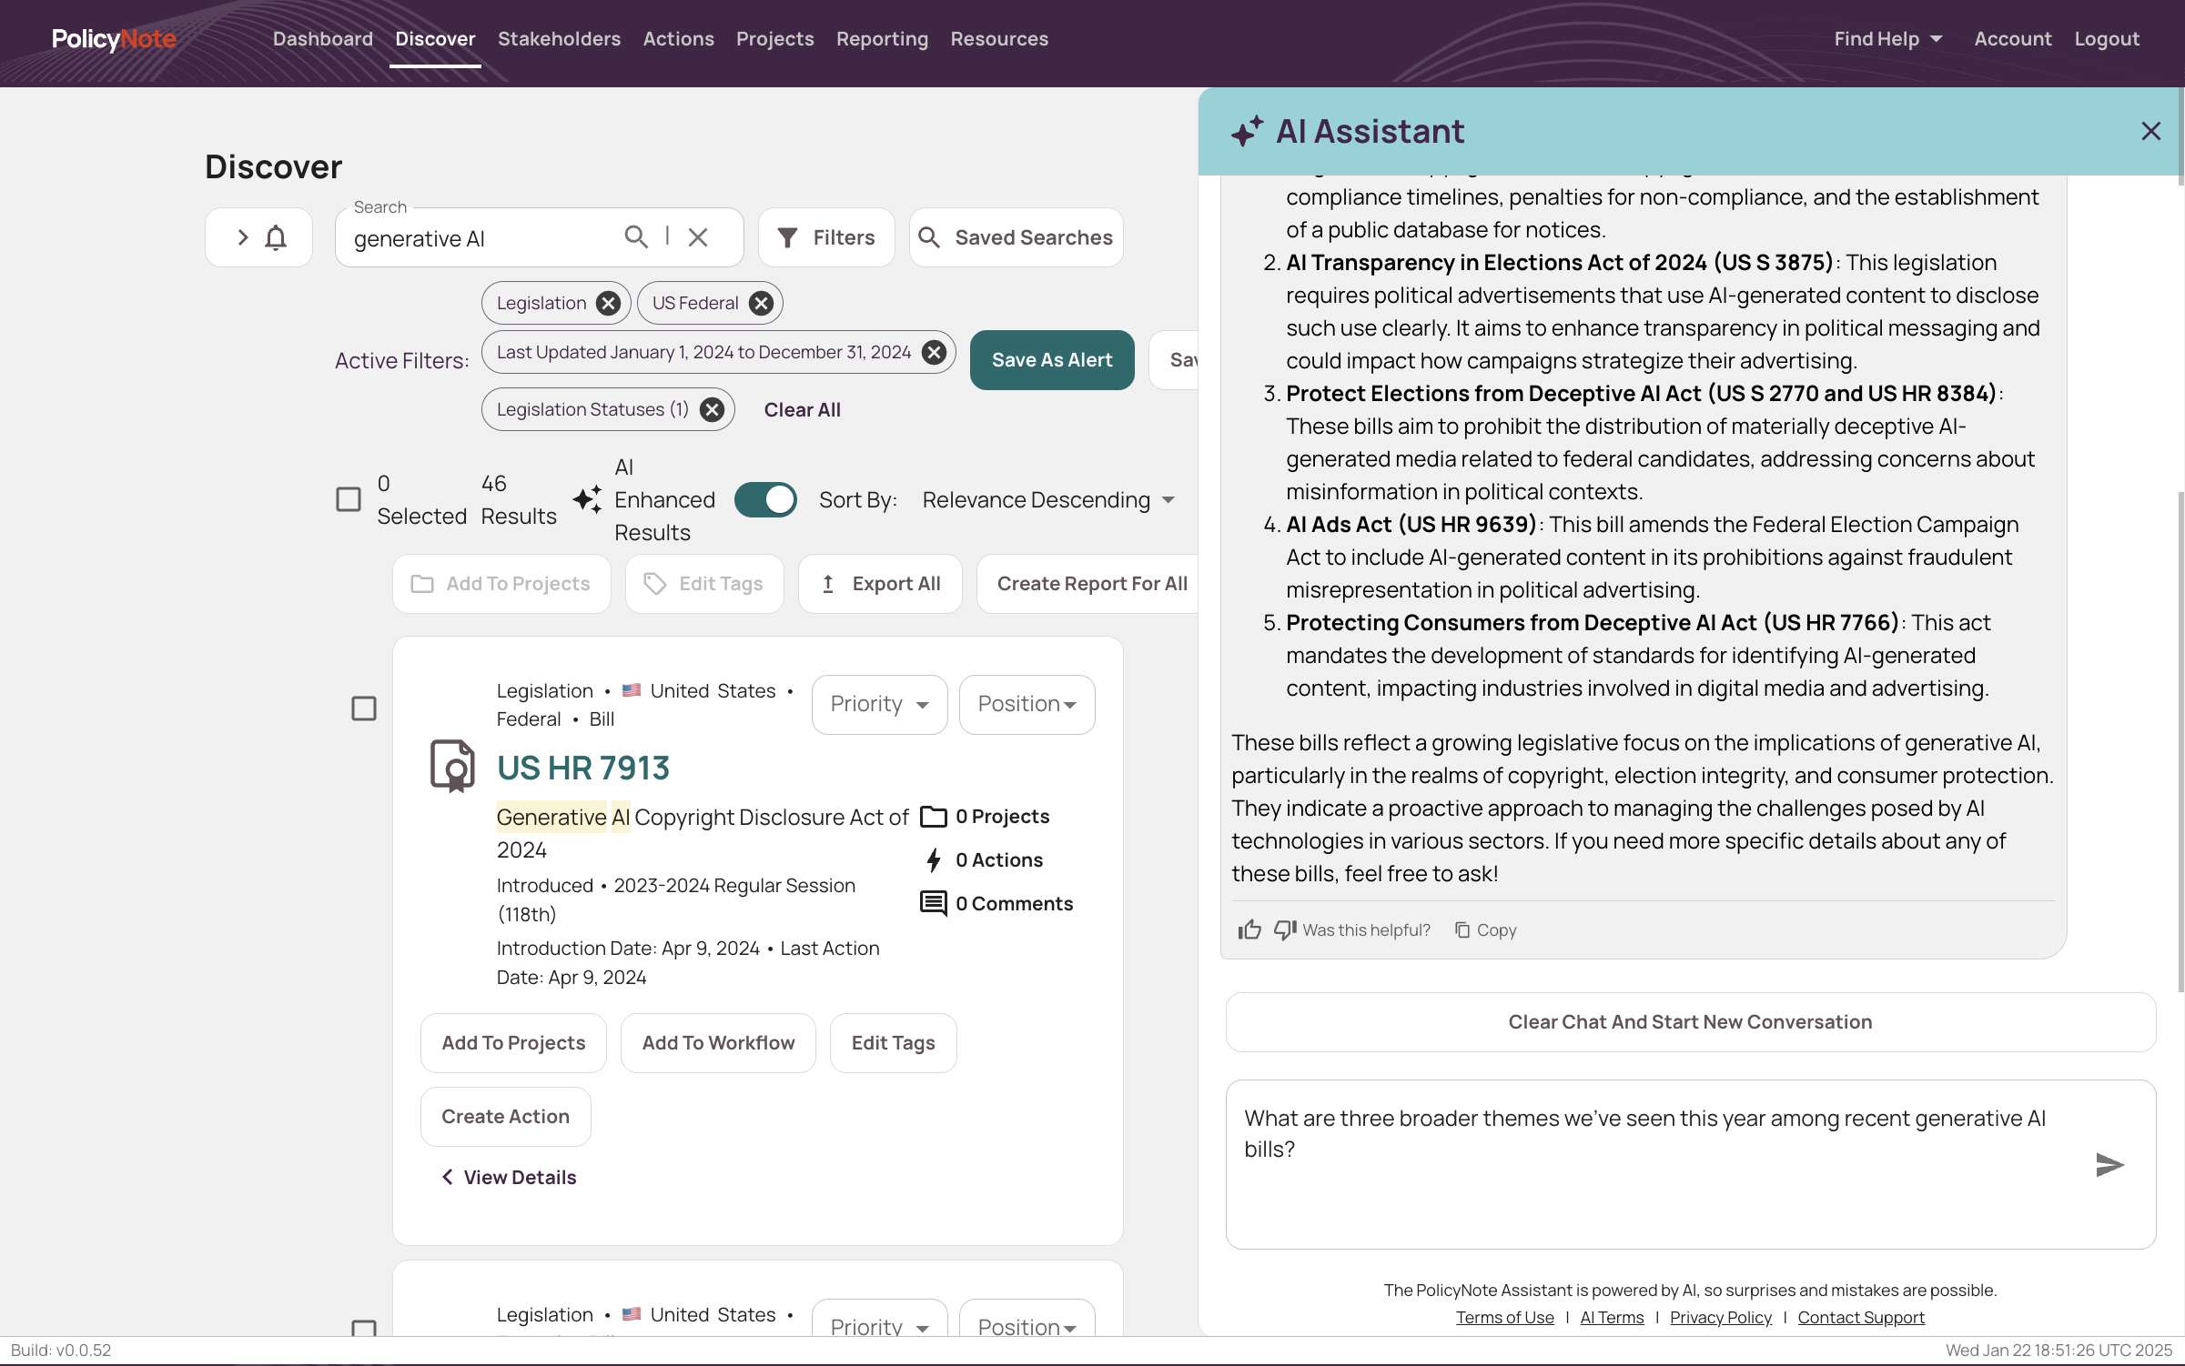The width and height of the screenshot is (2185, 1366).
Task: Send the AI Assistant message
Action: point(2109,1165)
